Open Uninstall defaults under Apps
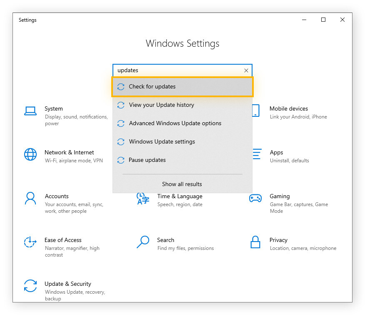Image resolution: width=365 pixels, height=315 pixels. [x=290, y=160]
